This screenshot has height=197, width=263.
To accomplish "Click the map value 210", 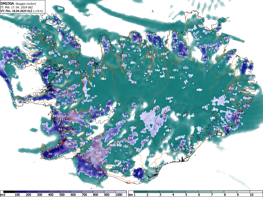I will 182,149.
